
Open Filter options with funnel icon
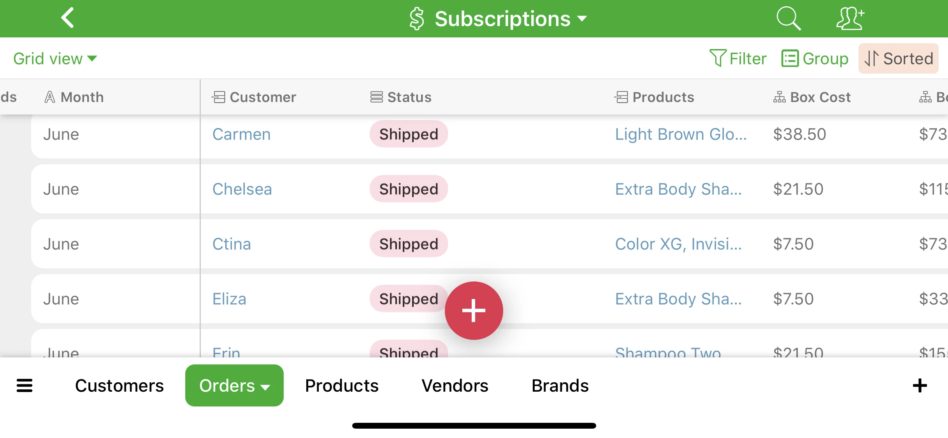tap(738, 58)
